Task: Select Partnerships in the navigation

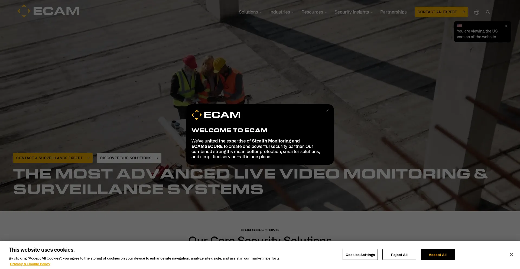Action: point(393,12)
